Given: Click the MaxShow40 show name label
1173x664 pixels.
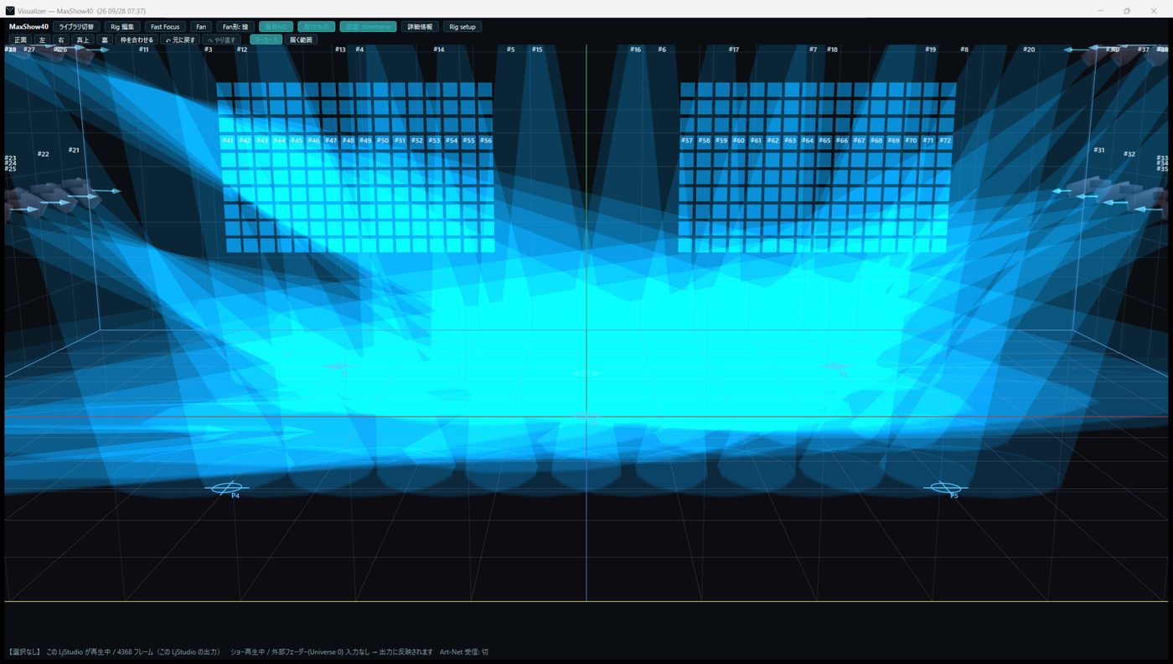Looking at the screenshot, I should tap(29, 27).
